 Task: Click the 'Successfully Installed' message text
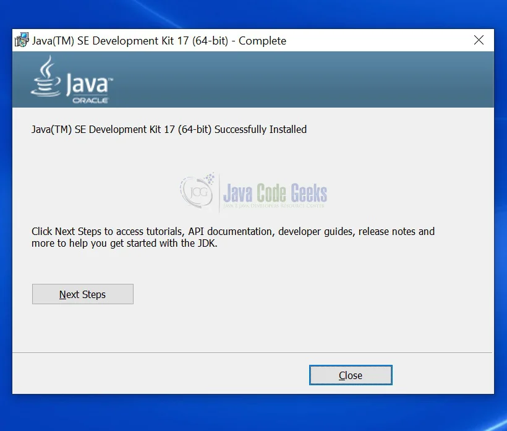[169, 129]
